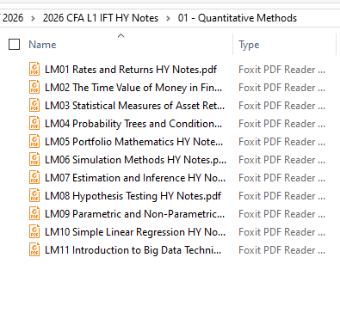Click the LM02 Time Value of Money PDF icon
The image size is (340, 325).
click(x=34, y=87)
